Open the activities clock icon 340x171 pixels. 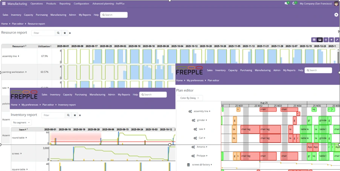[x=294, y=3]
